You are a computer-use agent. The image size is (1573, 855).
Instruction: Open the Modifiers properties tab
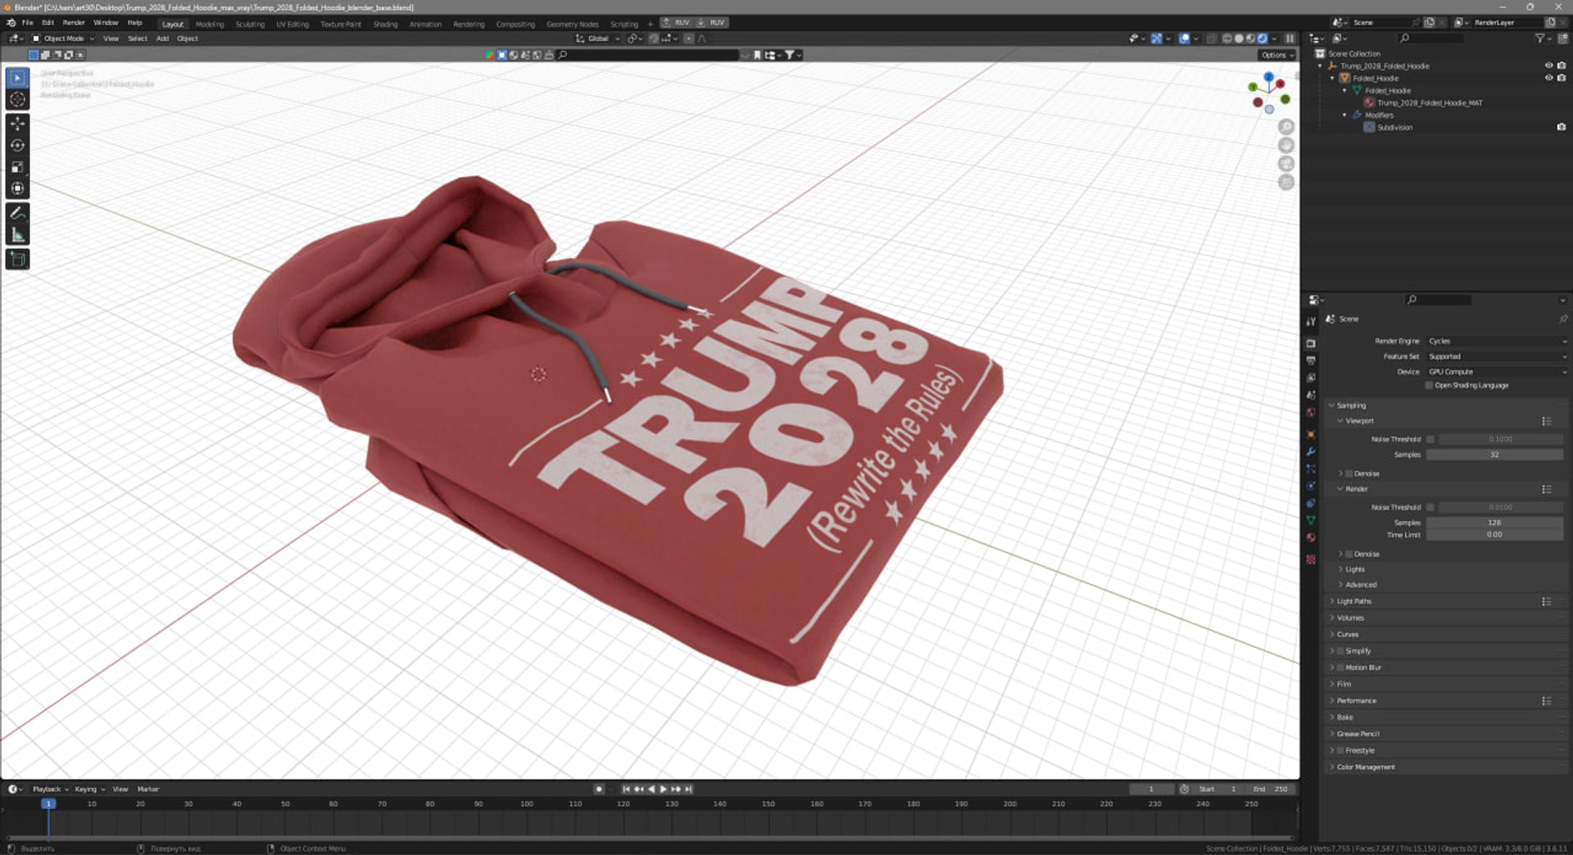pyautogui.click(x=1311, y=451)
